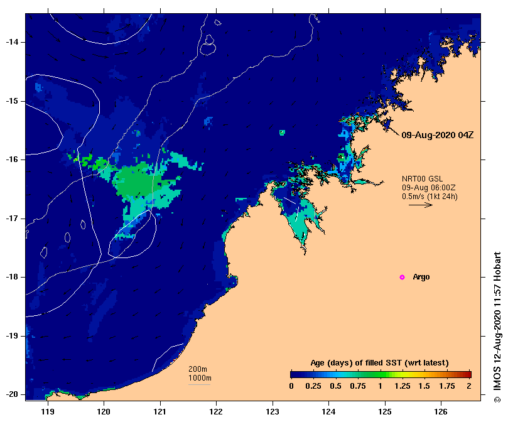This screenshot has height=422, width=508.
Task: Click the longitude axis label '120'
Action: point(104,412)
